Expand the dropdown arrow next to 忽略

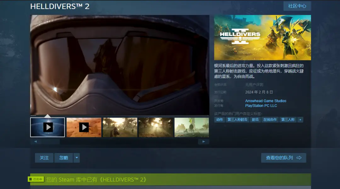[x=77, y=158]
